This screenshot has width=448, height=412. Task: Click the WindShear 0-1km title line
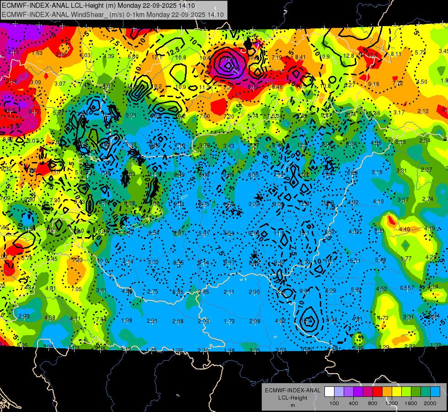113,15
